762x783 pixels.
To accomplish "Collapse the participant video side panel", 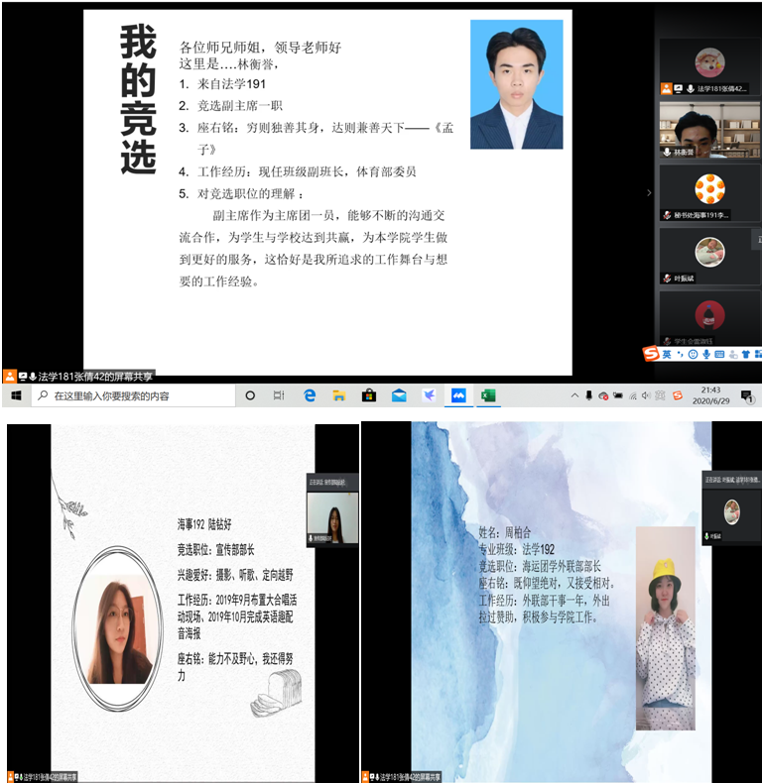I will [649, 192].
